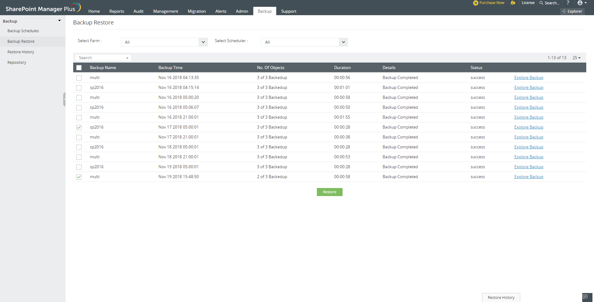The image size is (594, 302).
Task: Check the multi Nov 16 04:13:35 backup
Action: [x=79, y=78]
